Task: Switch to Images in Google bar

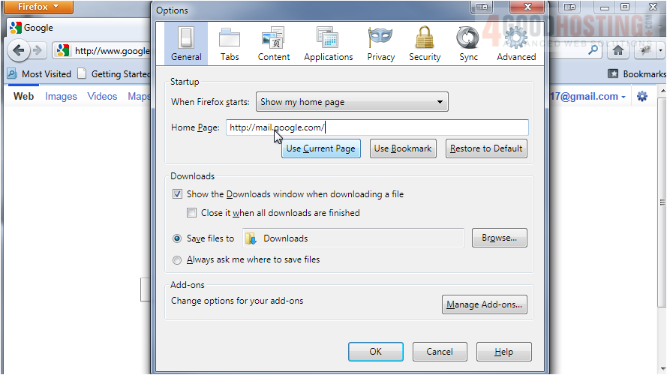Action: pyautogui.click(x=61, y=96)
